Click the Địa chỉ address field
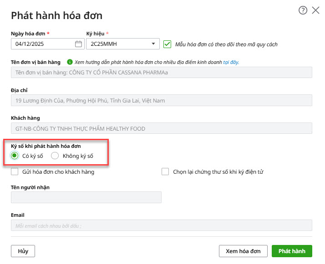This screenshot has width=325, height=264. click(x=161, y=101)
